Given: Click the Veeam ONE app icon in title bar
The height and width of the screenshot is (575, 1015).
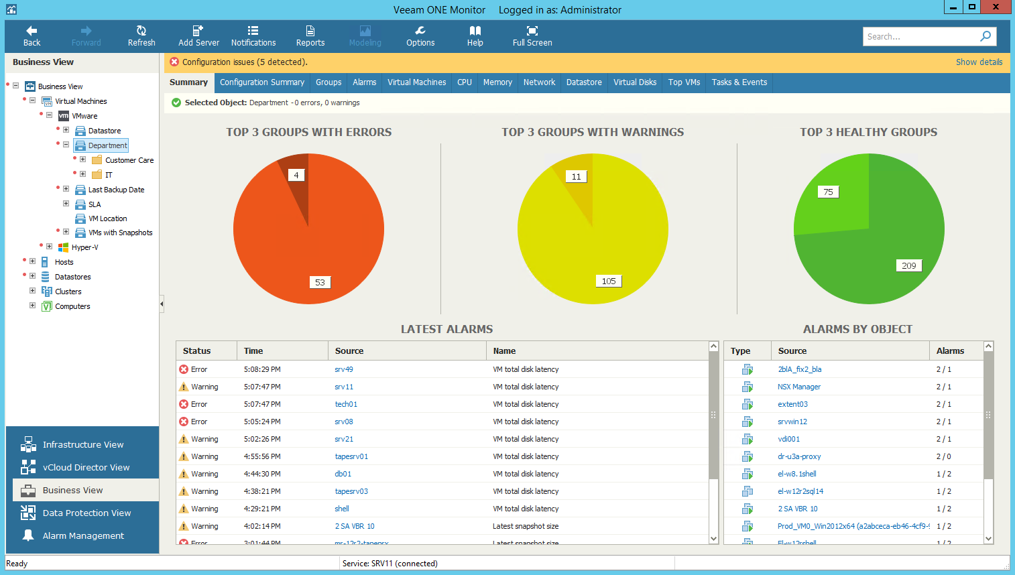Looking at the screenshot, I should click(x=11, y=9).
